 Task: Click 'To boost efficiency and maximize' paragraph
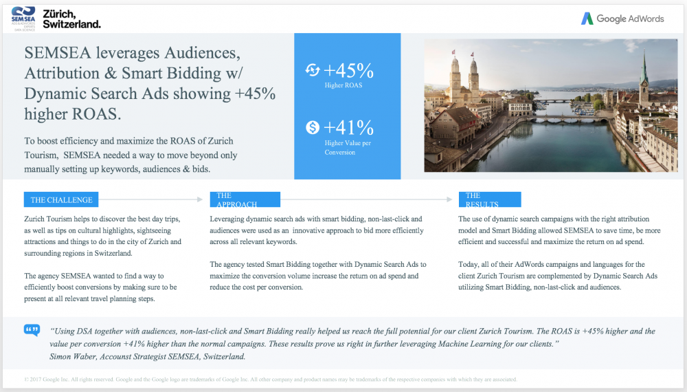click(x=131, y=155)
